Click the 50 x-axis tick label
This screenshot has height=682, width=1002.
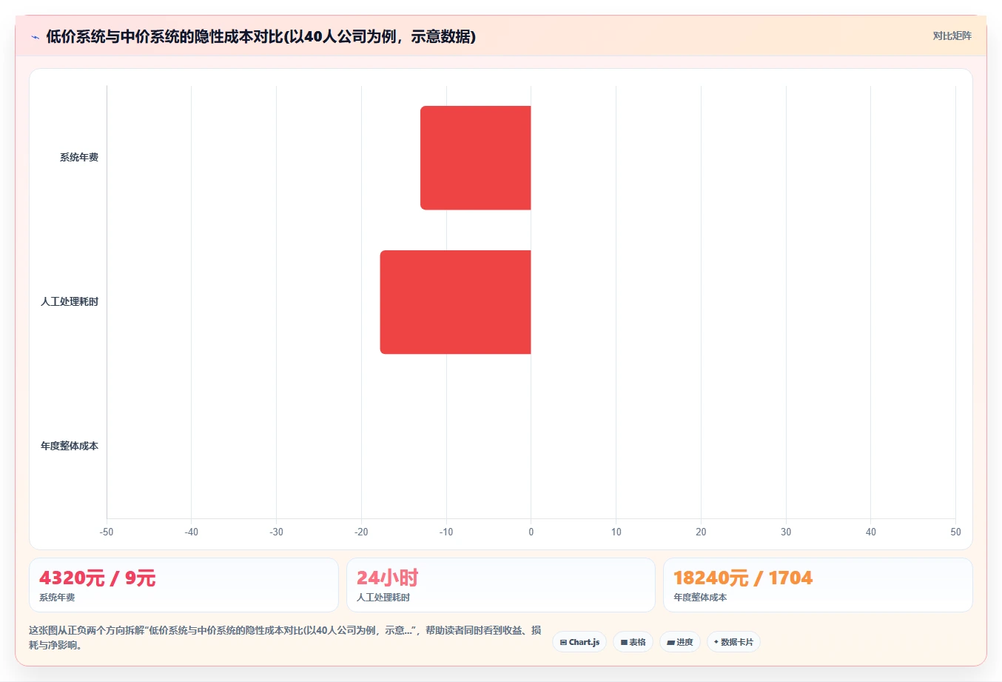click(x=955, y=532)
